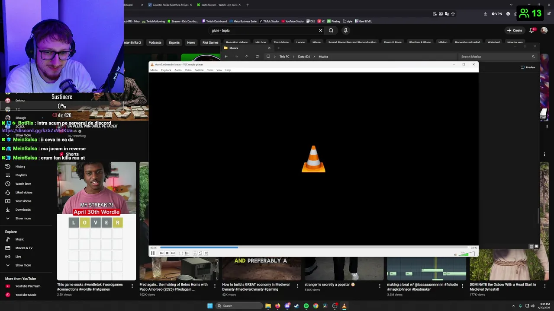The width and height of the screenshot is (554, 311).
Task: Click Search Muzica field in Explorer
Action: click(498, 57)
